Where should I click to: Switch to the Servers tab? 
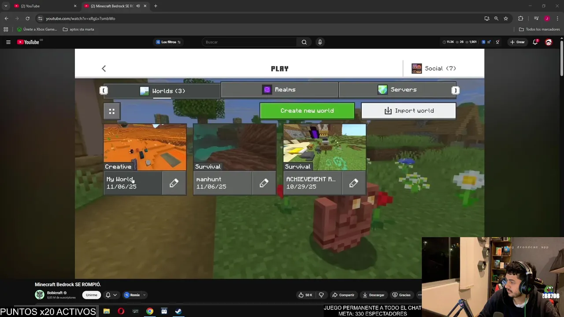click(397, 89)
